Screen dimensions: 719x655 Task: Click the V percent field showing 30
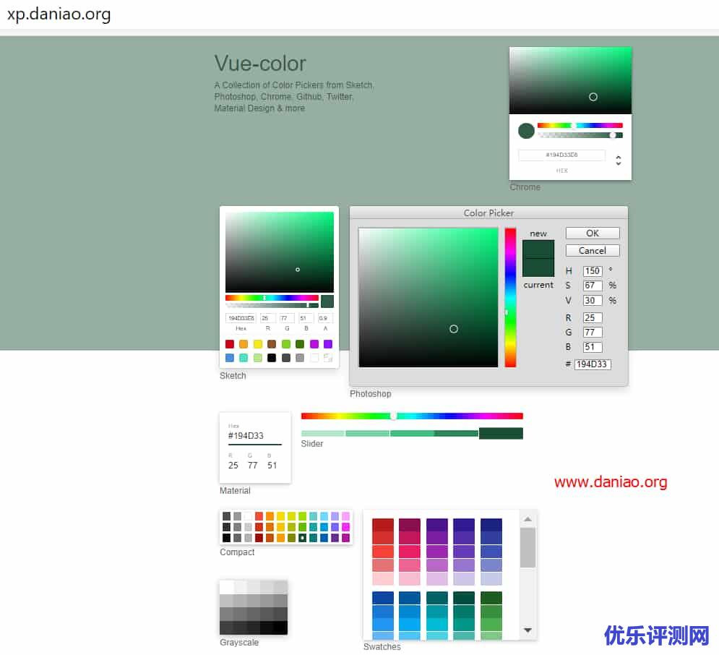pos(593,301)
